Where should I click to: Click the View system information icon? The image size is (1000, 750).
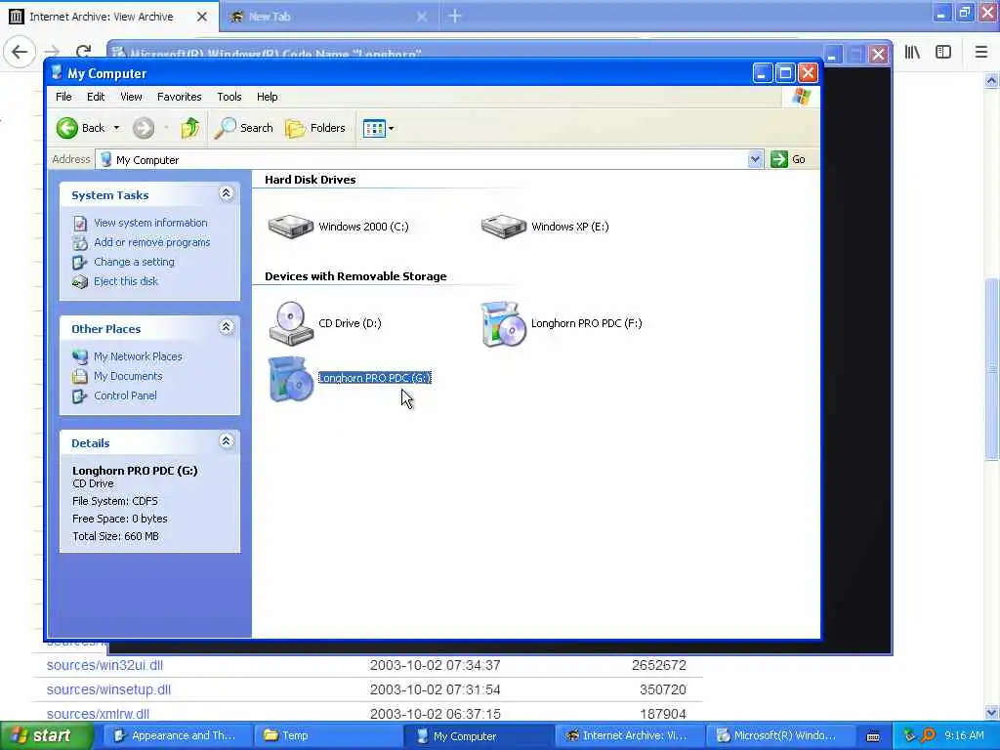pos(80,224)
